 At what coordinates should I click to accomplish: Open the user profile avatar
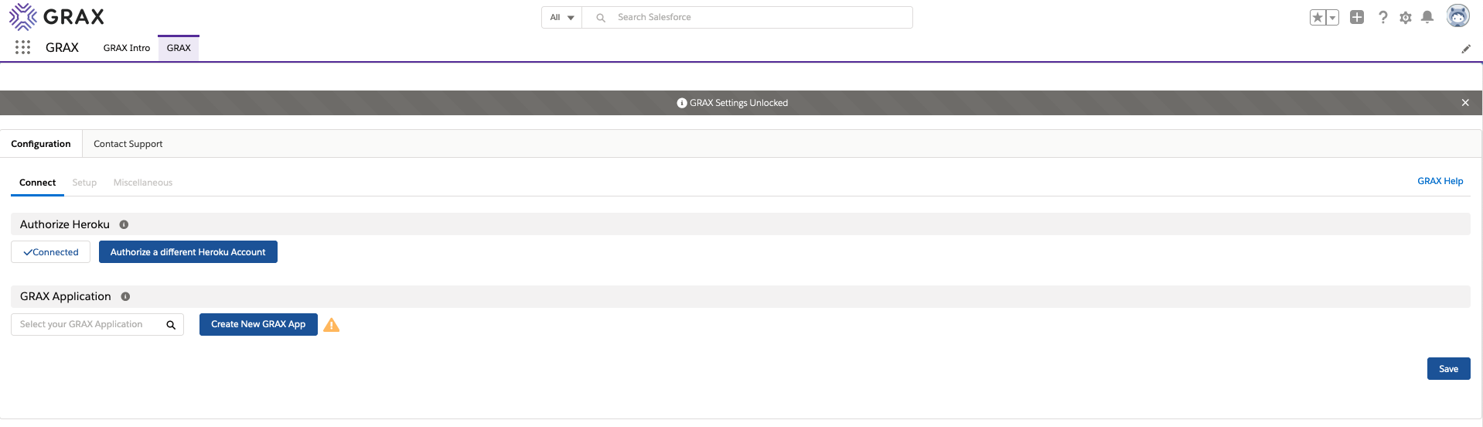[1457, 16]
